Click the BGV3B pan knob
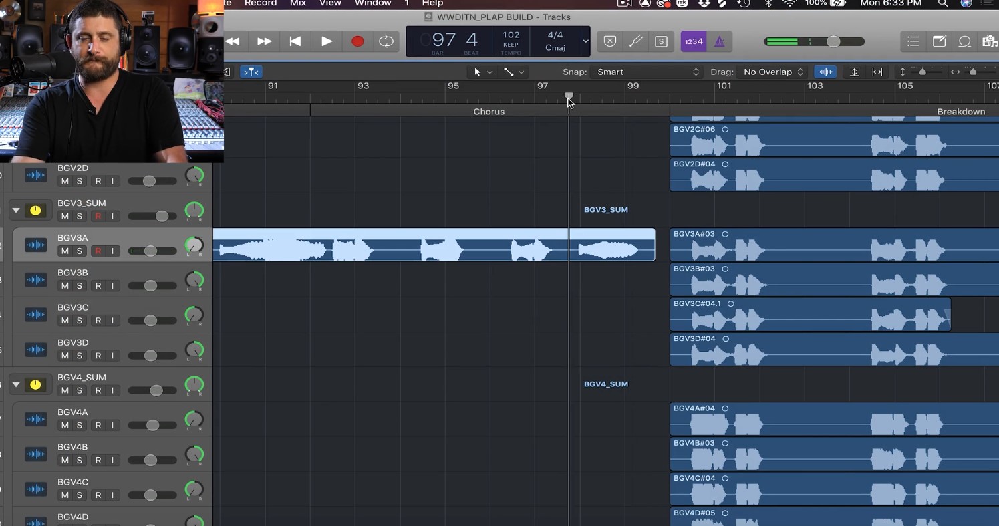Image resolution: width=999 pixels, height=526 pixels. coord(194,280)
